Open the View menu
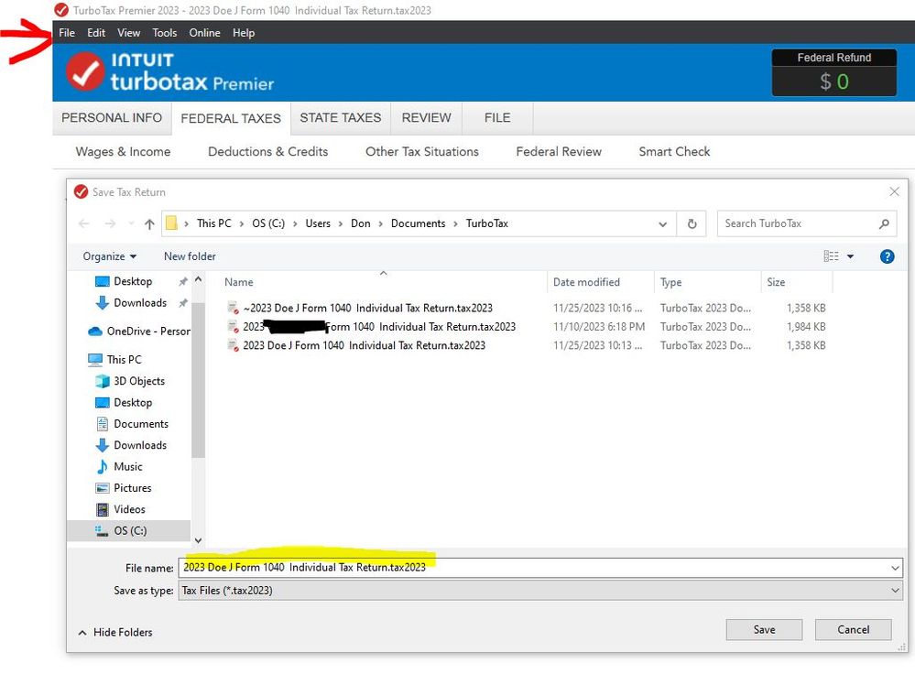The height and width of the screenshot is (685, 915). tap(128, 33)
